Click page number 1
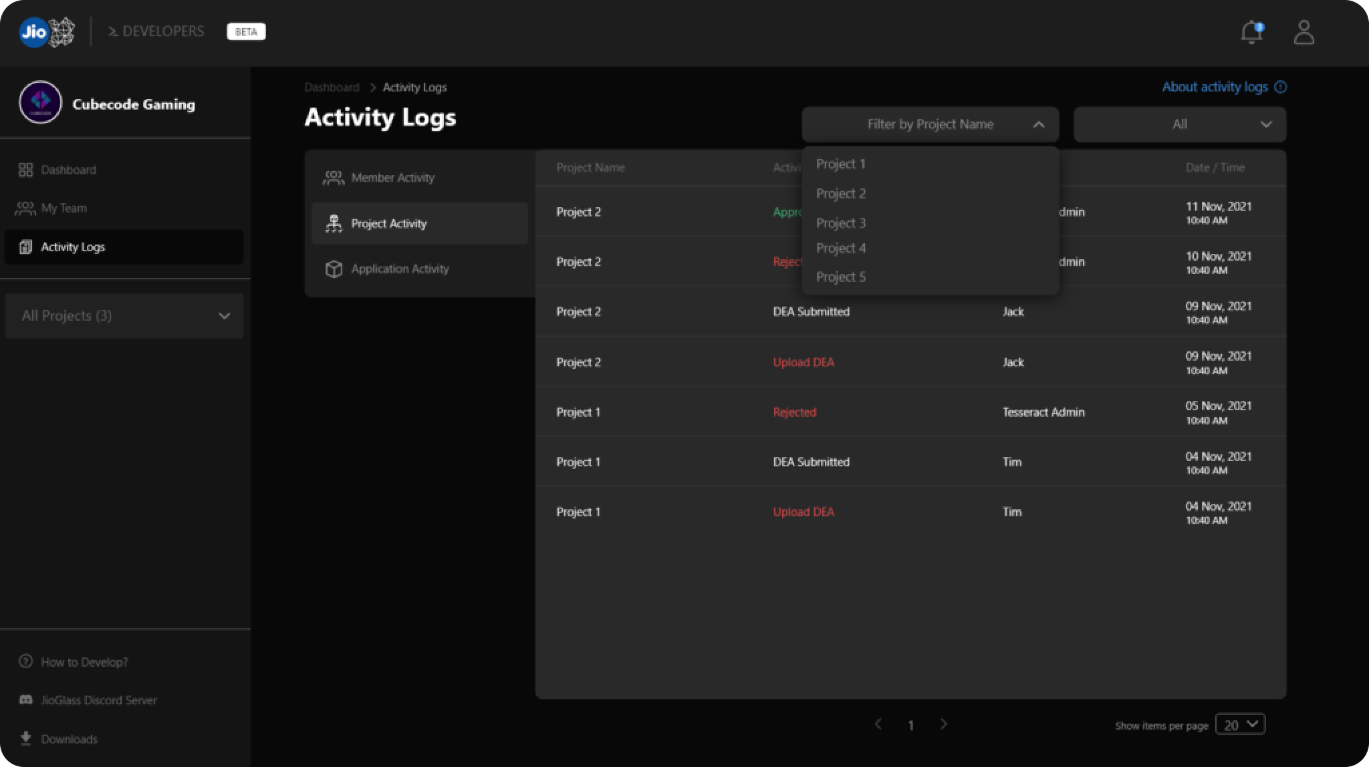 [x=910, y=726]
